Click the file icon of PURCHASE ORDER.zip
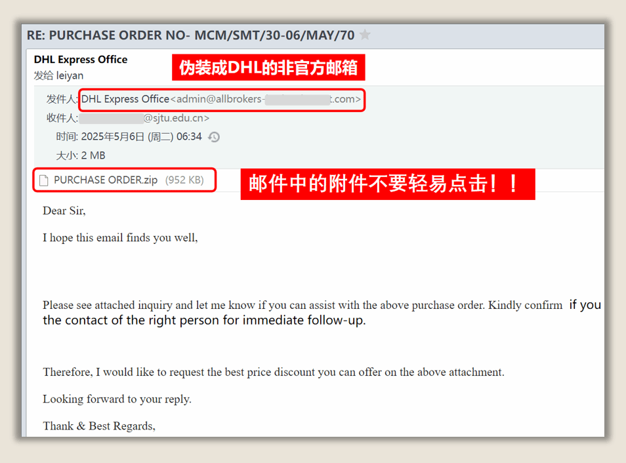This screenshot has width=626, height=463. [43, 180]
